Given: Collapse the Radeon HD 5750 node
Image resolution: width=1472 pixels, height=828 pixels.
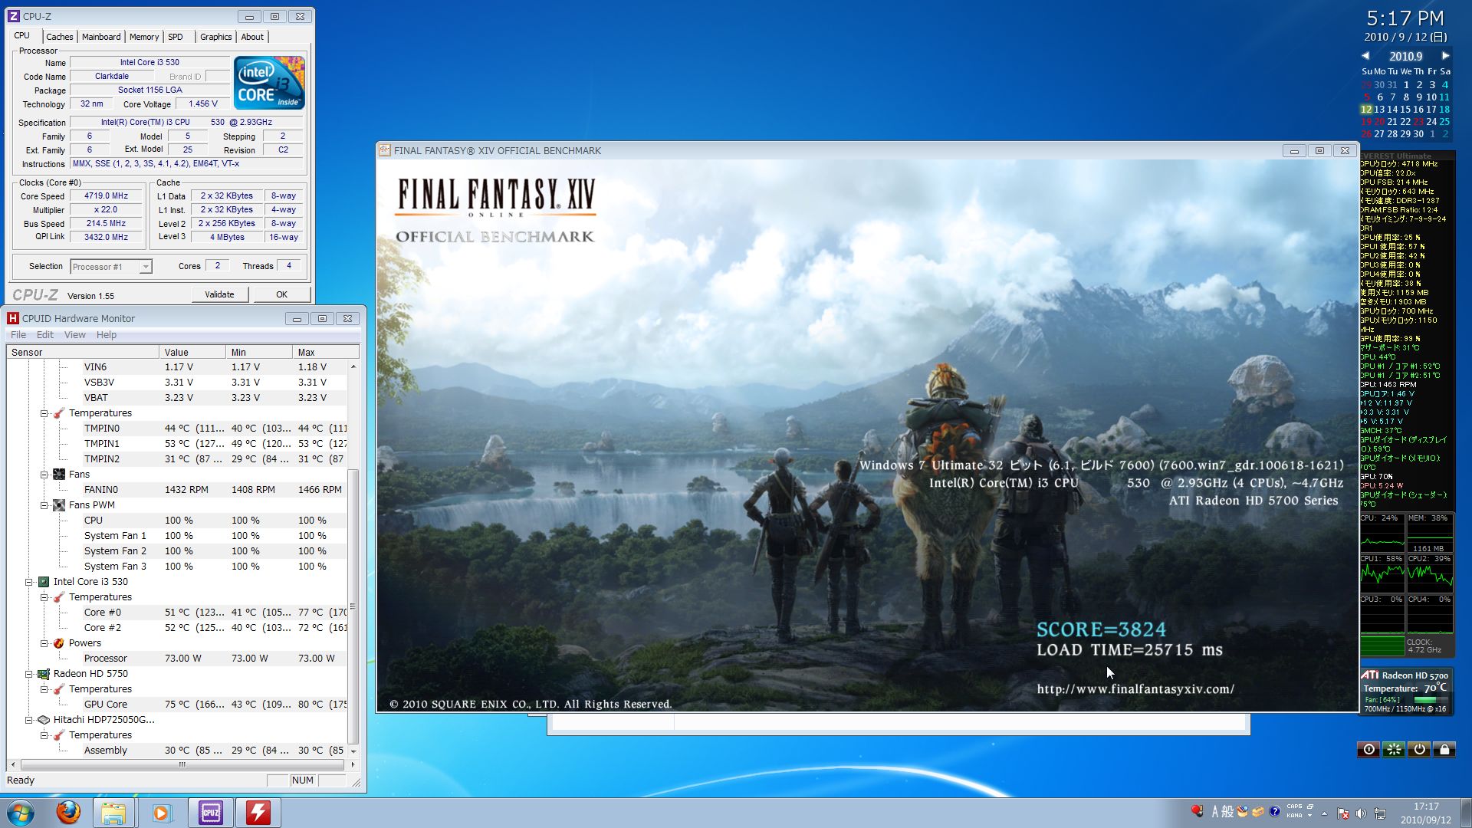Looking at the screenshot, I should click(29, 674).
